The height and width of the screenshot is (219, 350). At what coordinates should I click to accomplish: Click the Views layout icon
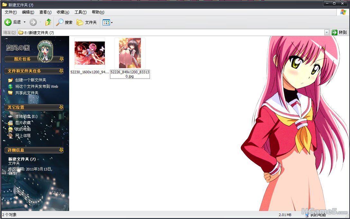[106, 22]
